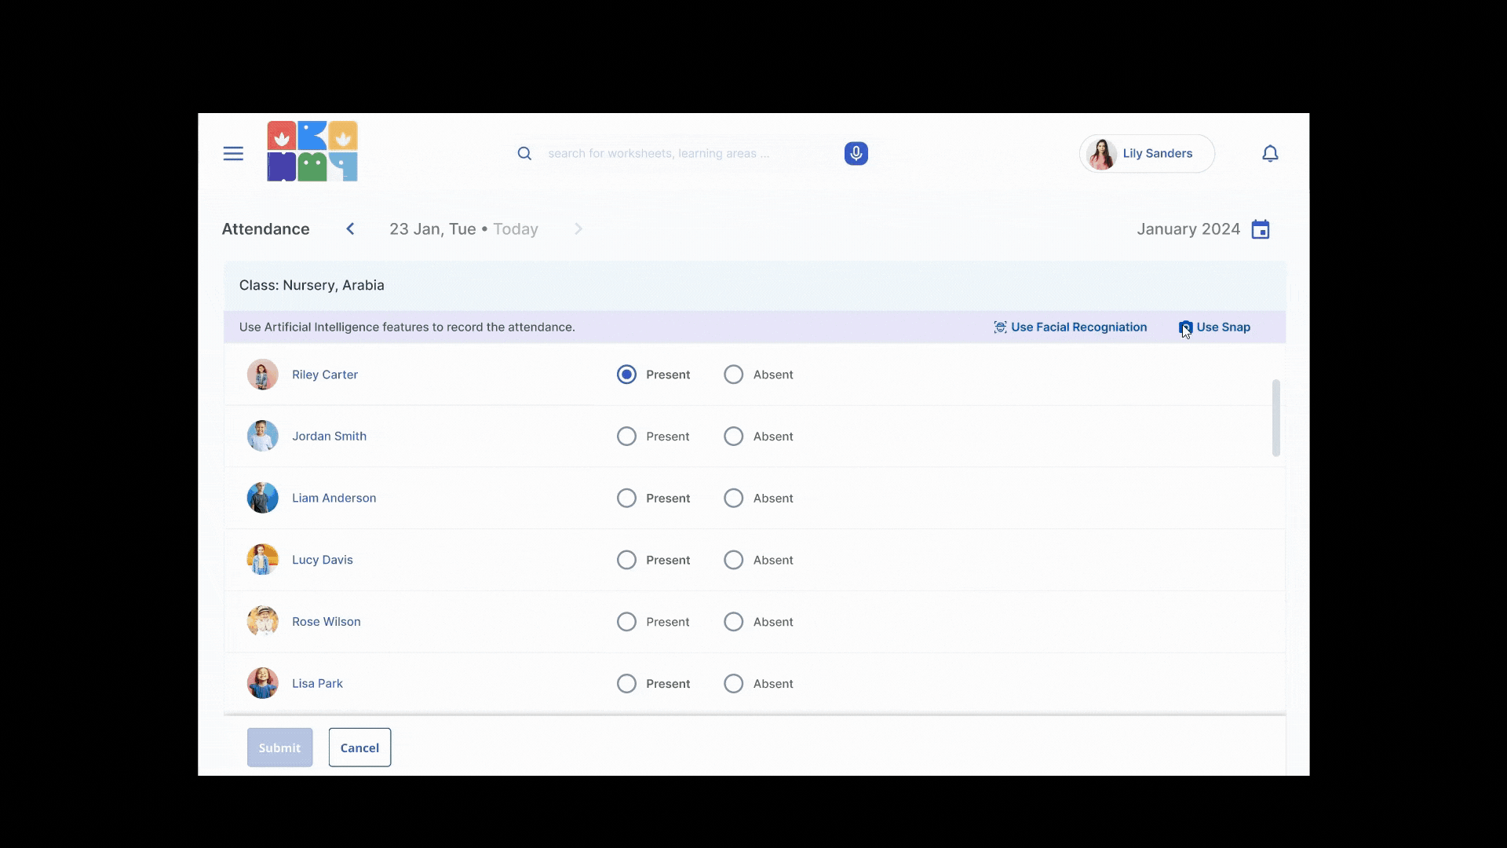Submit the attendance

pos(279,747)
